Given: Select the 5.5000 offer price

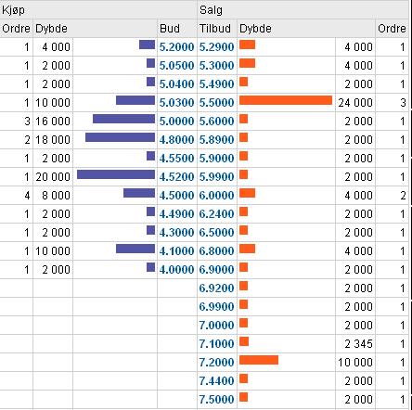Looking at the screenshot, I should tap(216, 103).
